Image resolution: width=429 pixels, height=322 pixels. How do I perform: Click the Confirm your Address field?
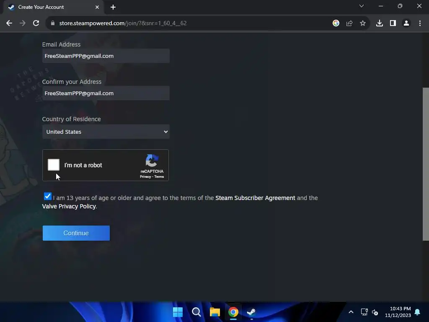pos(106,93)
